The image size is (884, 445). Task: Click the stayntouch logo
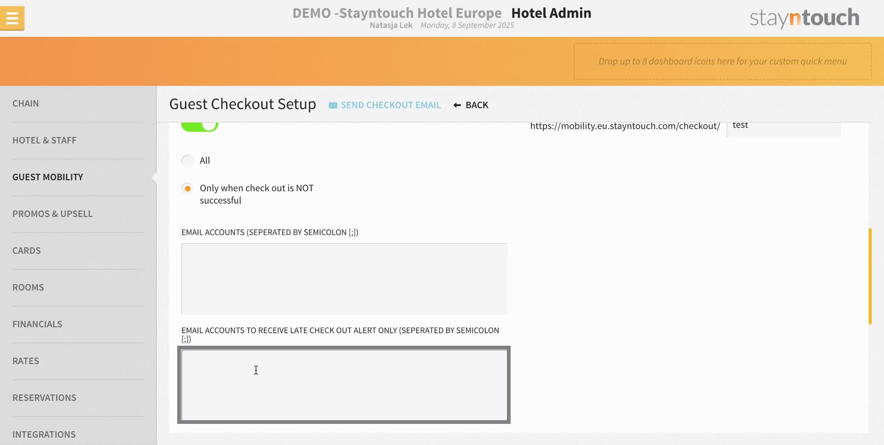tap(804, 17)
